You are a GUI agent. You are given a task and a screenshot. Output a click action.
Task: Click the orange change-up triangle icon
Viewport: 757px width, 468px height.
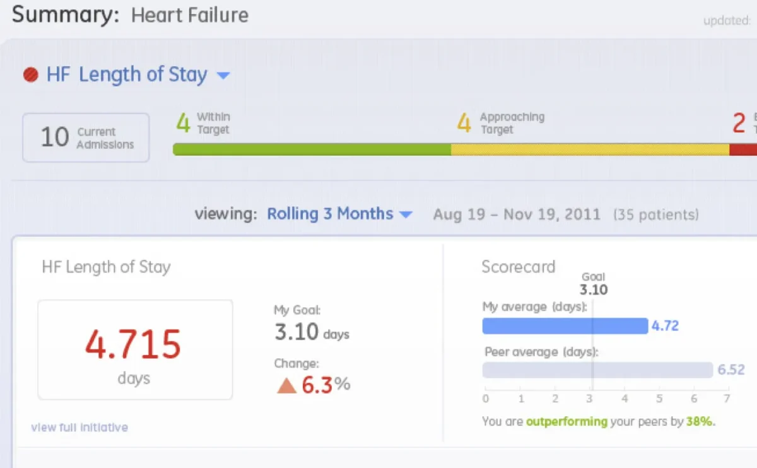286,385
